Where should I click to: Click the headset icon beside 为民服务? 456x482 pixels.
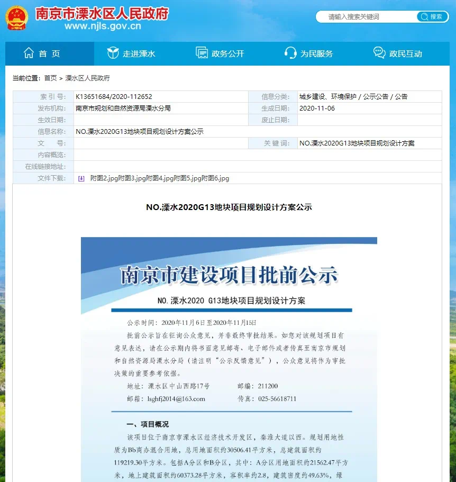(290, 53)
